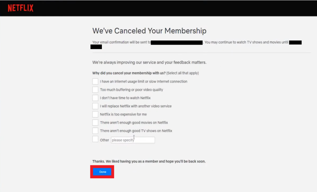Viewport: 317px width, 192px height.
Task: Uncheck "I don't have time to watch Netflix"
Action: [95, 98]
